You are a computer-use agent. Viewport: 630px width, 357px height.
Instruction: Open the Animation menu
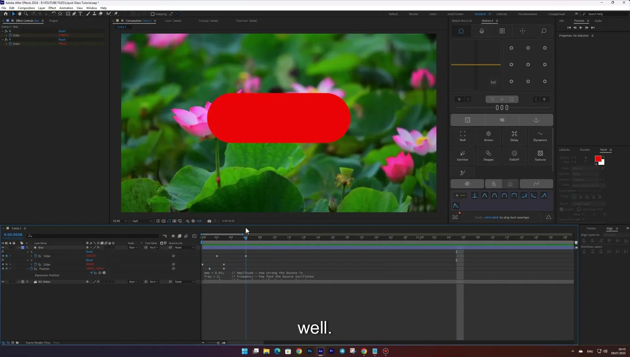coord(66,8)
